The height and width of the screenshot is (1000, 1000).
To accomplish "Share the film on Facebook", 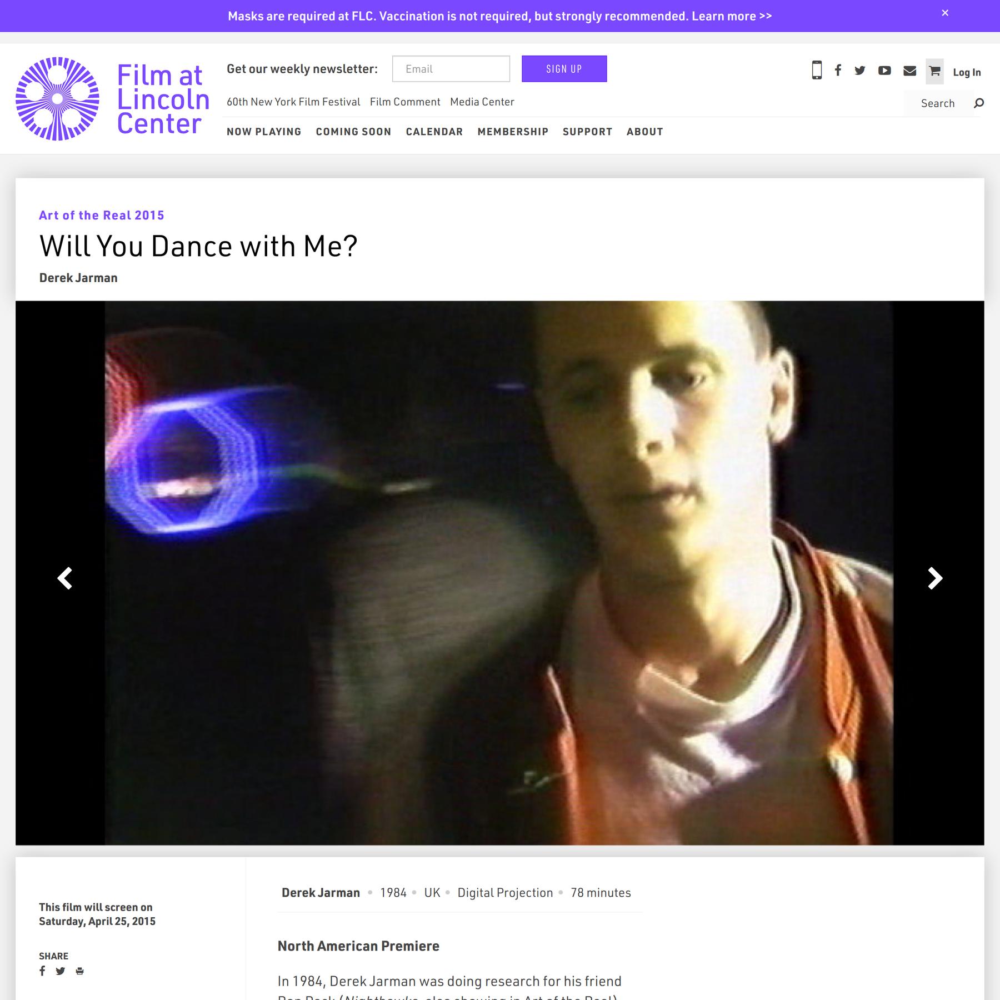I will pos(42,971).
